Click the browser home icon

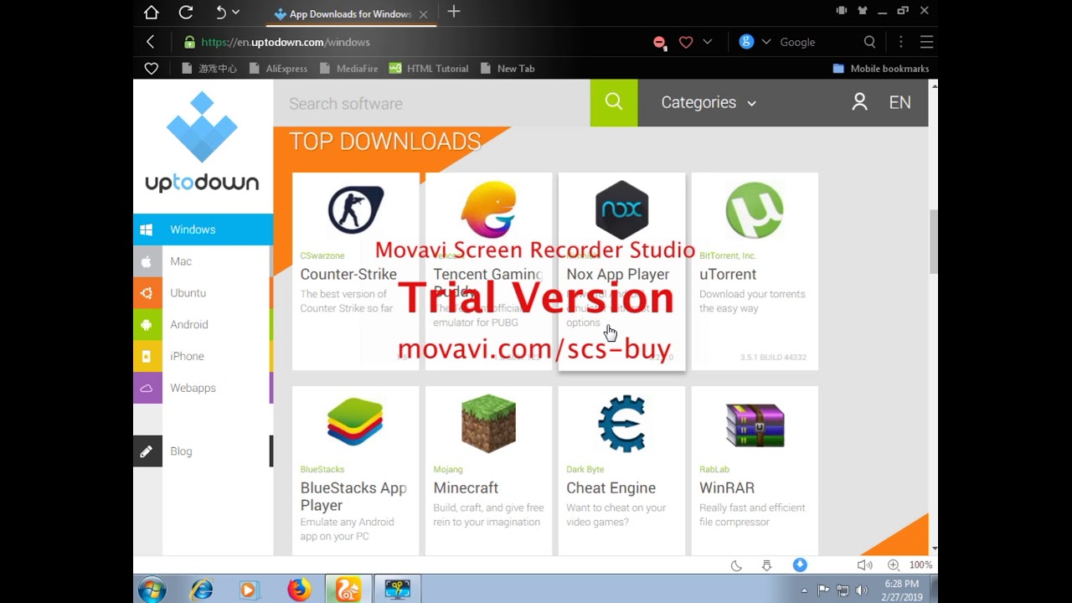tap(151, 13)
